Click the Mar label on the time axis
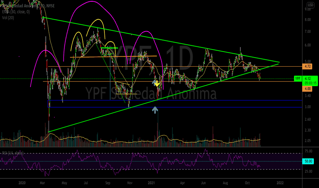The height and width of the screenshot is (188, 319). click(42, 183)
